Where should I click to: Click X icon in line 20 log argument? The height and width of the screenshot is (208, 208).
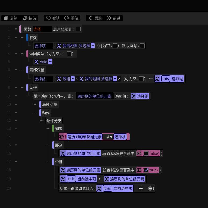click(x=99, y=188)
